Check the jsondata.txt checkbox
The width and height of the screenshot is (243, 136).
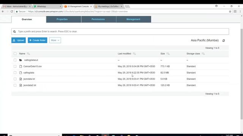pyautogui.click(x=15, y=79)
